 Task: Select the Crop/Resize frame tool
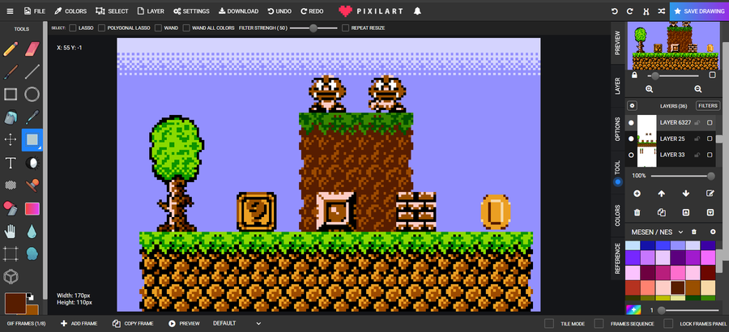[x=11, y=254]
